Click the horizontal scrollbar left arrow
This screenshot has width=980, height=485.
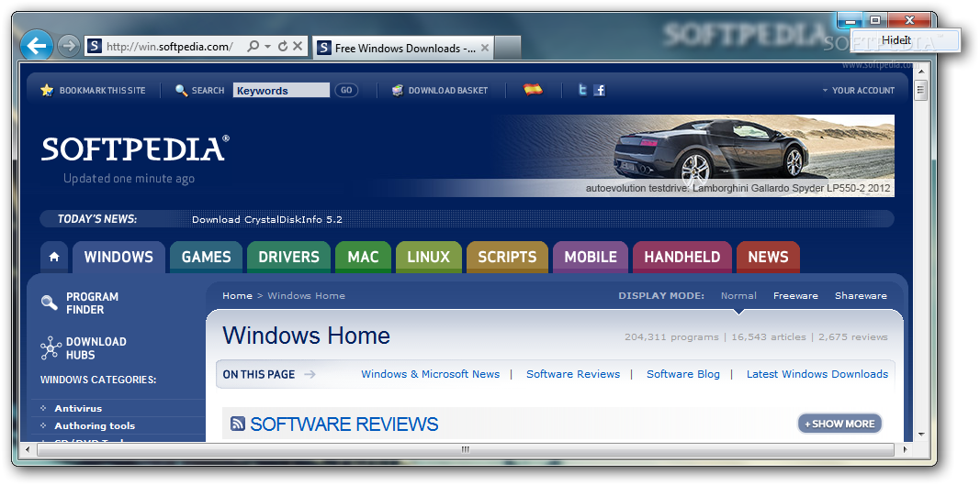(26, 449)
